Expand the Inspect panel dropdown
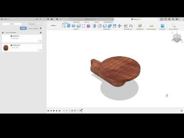 [151, 29]
